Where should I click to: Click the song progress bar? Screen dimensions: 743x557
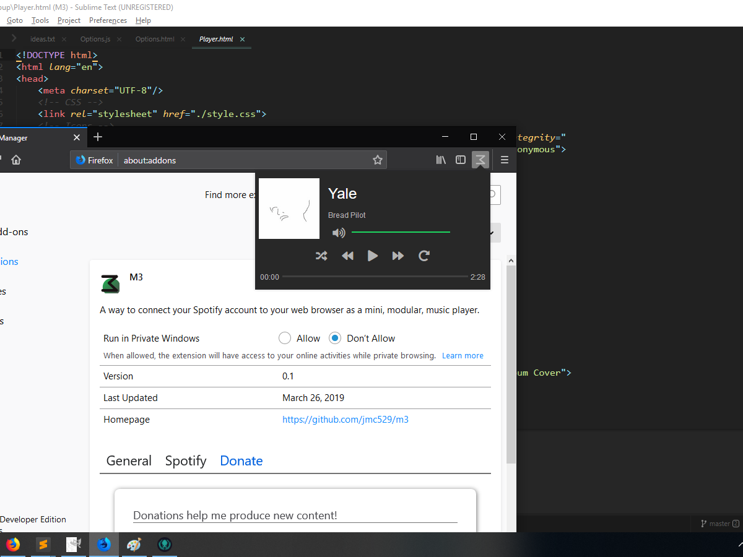pos(374,277)
